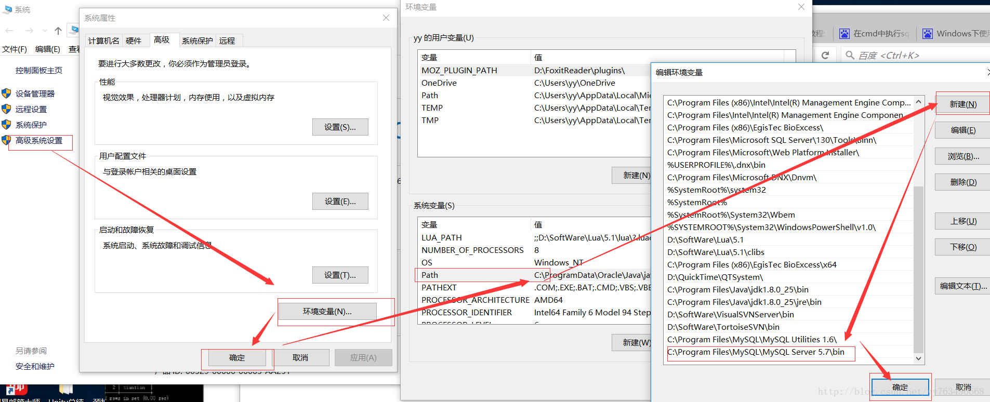Select PATHEXT system variable row
Viewport: 990px width, 402px height.
(x=534, y=287)
